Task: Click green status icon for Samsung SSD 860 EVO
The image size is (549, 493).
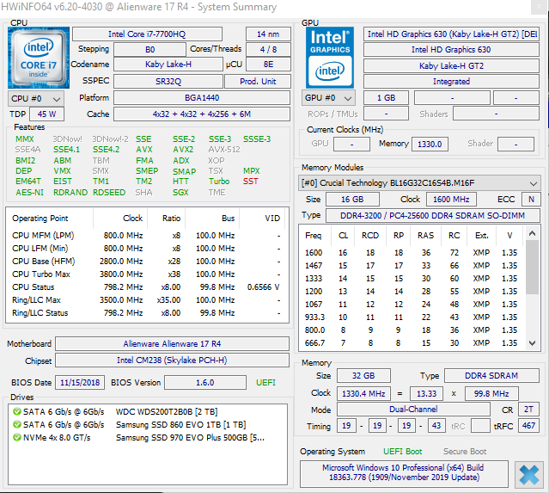Action: click(17, 424)
